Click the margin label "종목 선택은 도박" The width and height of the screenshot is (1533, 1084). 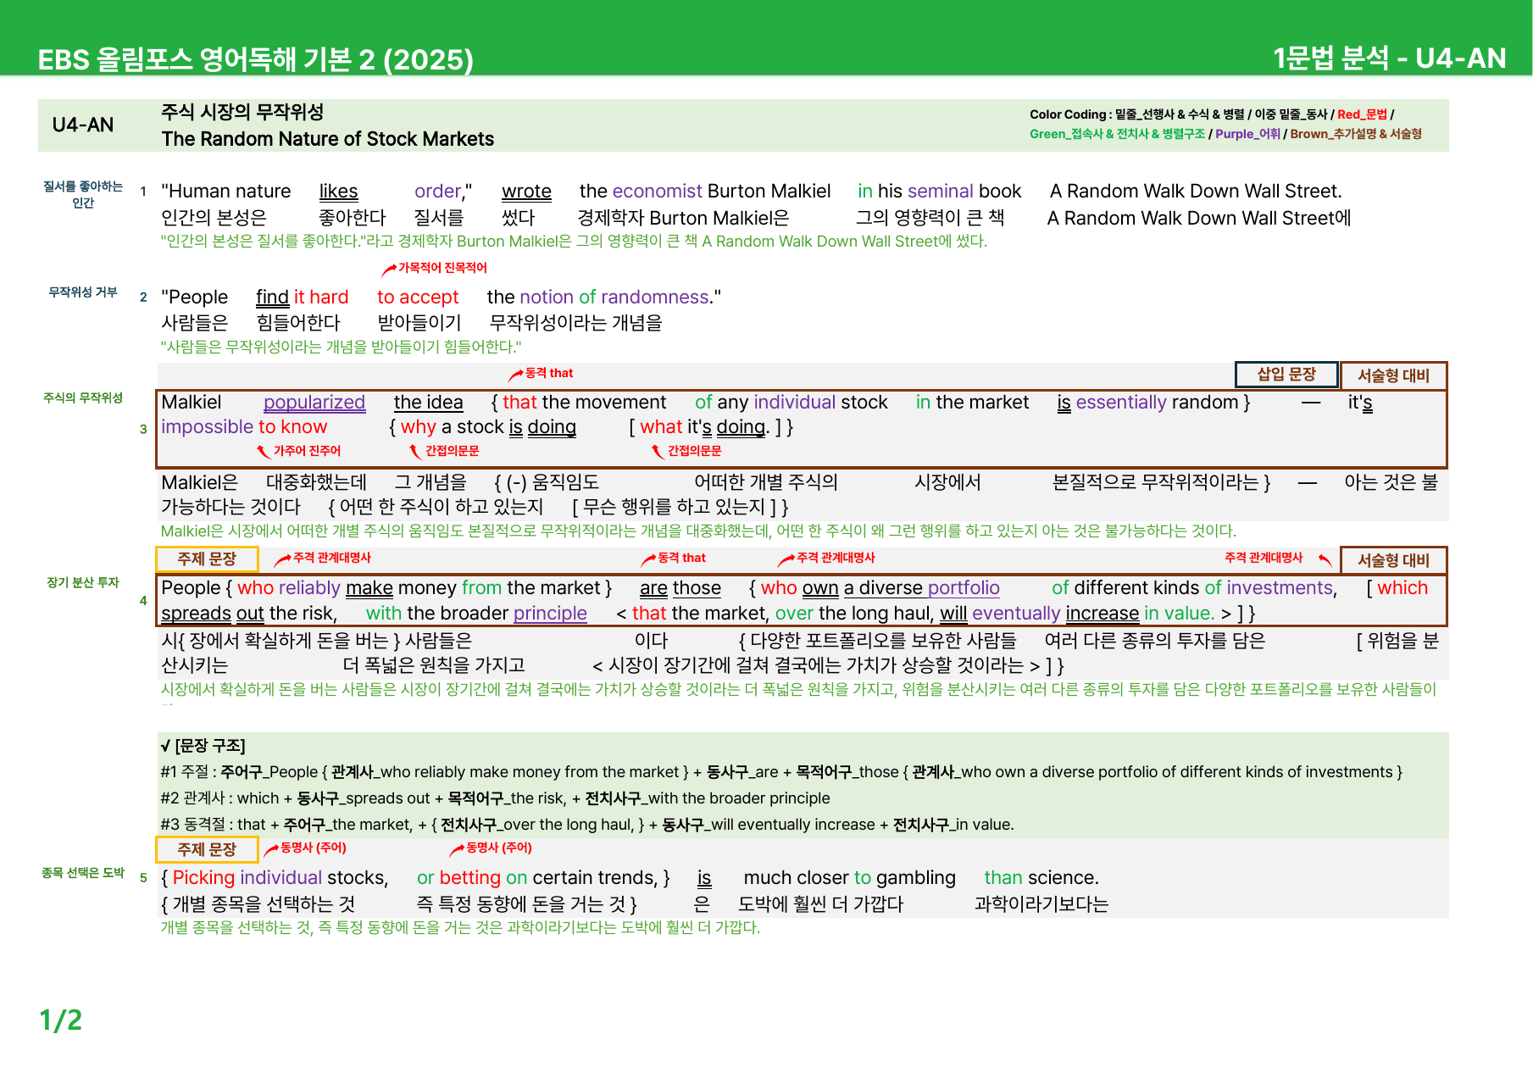[83, 872]
